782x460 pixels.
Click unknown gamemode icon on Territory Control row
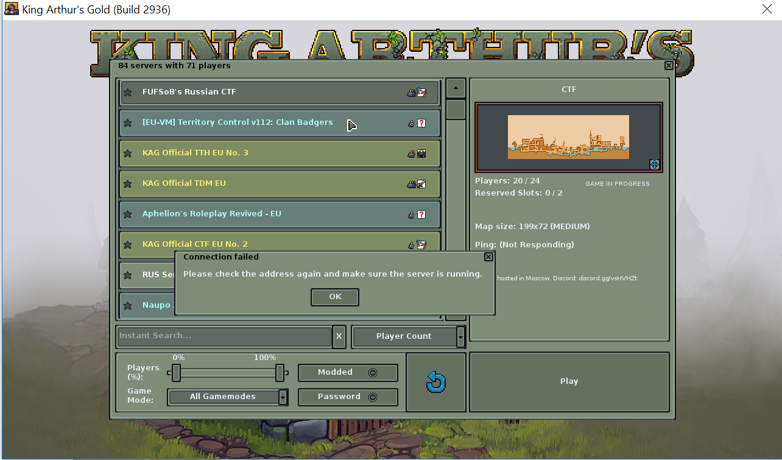(421, 123)
